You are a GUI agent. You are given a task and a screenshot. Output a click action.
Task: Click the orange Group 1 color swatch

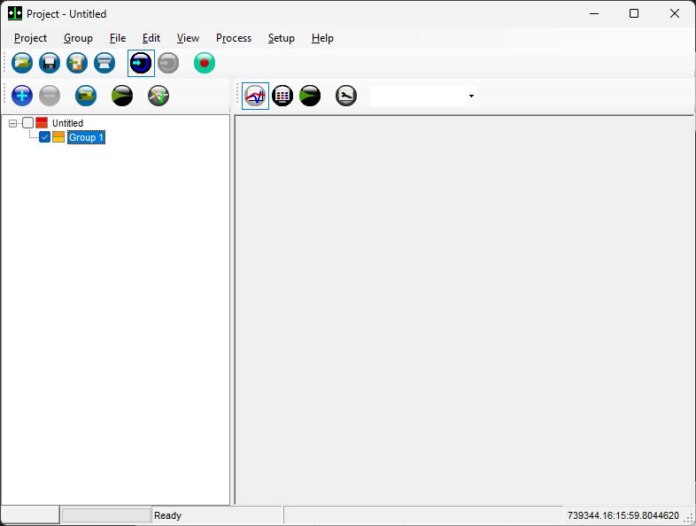point(58,137)
